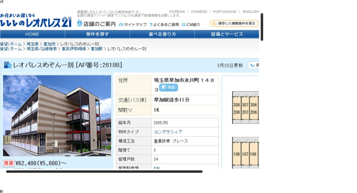Click 埼玉県/沿線検索 breadcrumb link

click(42, 49)
